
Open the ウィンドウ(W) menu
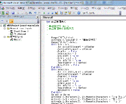[109, 8]
